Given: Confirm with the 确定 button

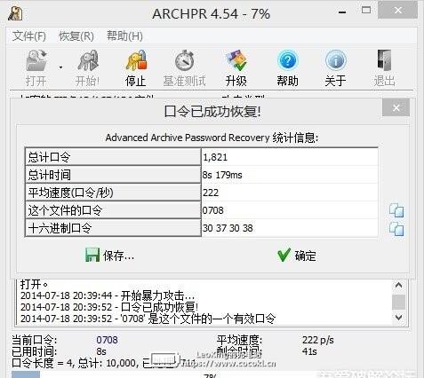Looking at the screenshot, I should [297, 256].
